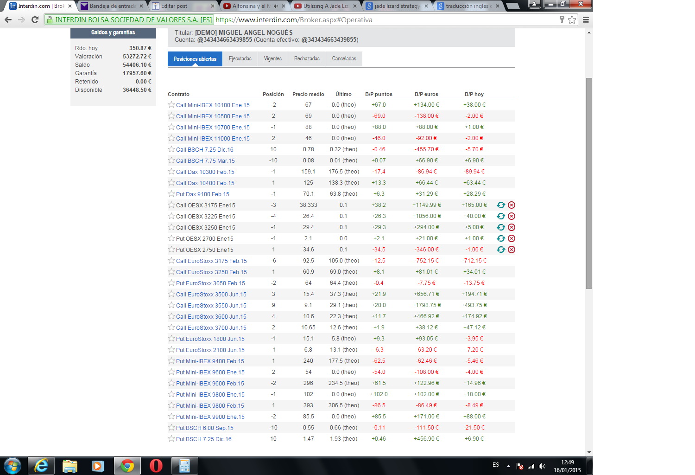Click the refresh icon for Put OESX 2700 Ene15
Viewport: 695px width, 475px height.
tap(501, 238)
